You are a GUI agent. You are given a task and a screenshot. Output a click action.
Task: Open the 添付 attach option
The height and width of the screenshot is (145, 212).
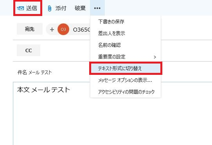pyautogui.click(x=61, y=8)
